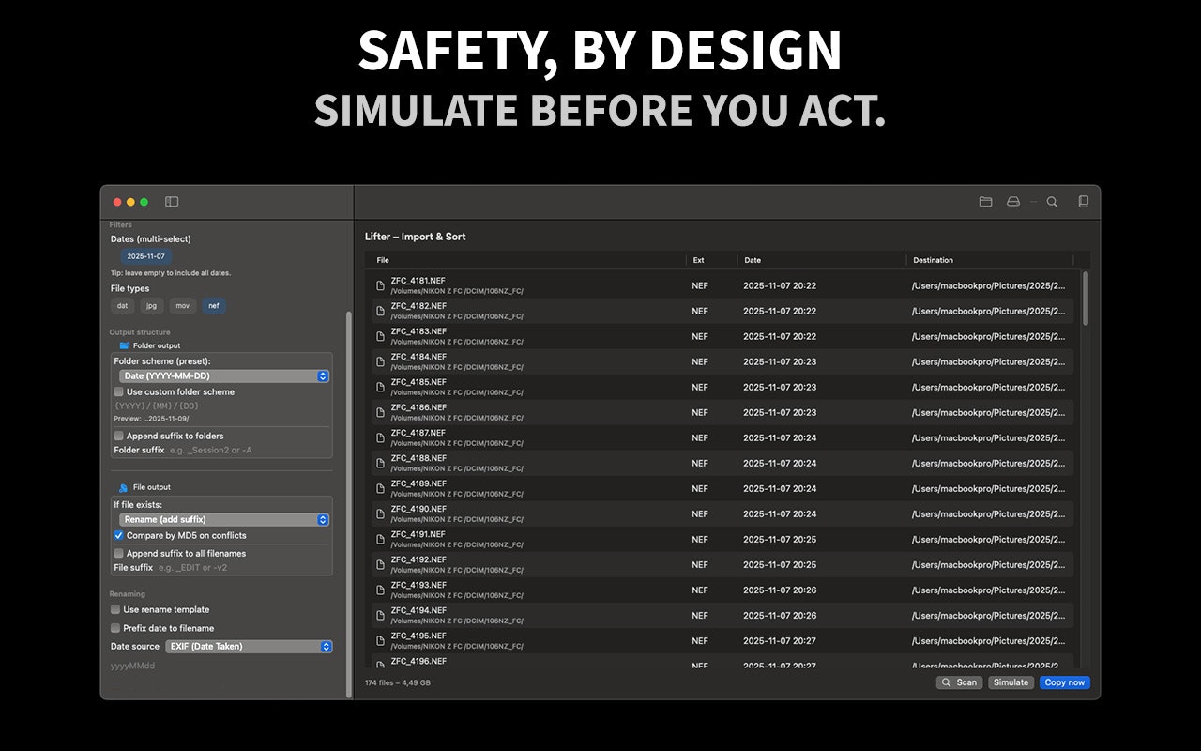Click the Ext column header

tap(699, 260)
